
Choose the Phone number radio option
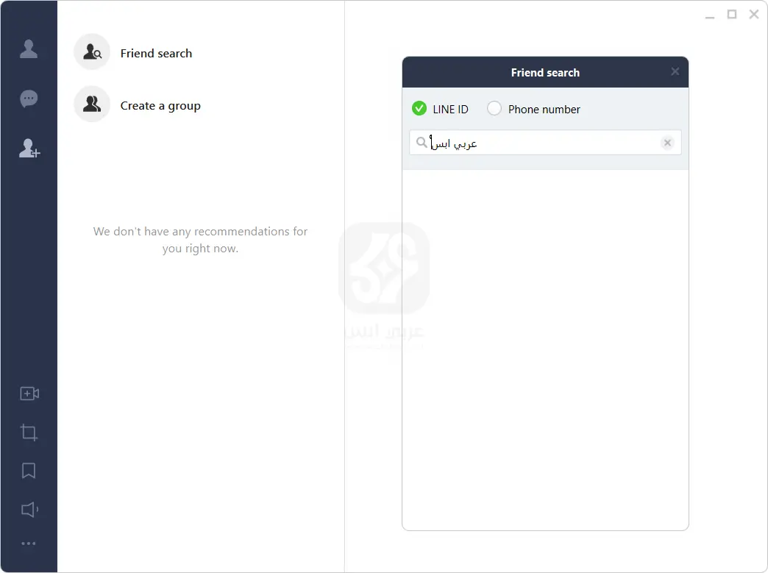(x=494, y=109)
